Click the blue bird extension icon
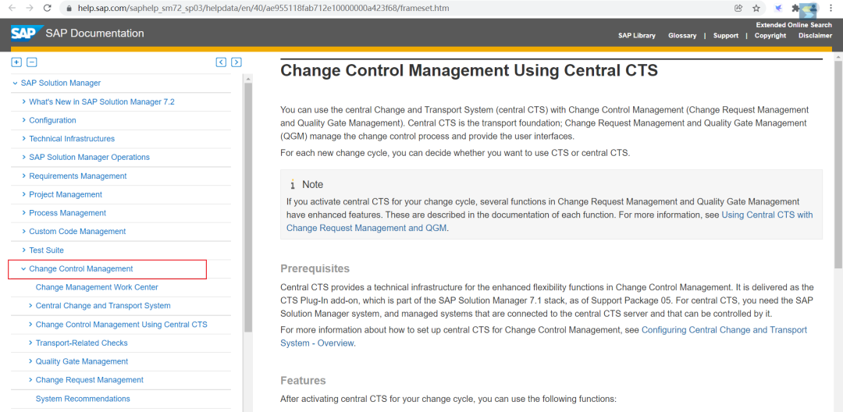The width and height of the screenshot is (843, 412). pyautogui.click(x=778, y=8)
